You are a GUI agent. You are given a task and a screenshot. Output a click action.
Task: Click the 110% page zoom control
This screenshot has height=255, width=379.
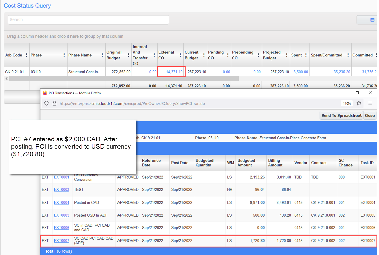[346, 103]
